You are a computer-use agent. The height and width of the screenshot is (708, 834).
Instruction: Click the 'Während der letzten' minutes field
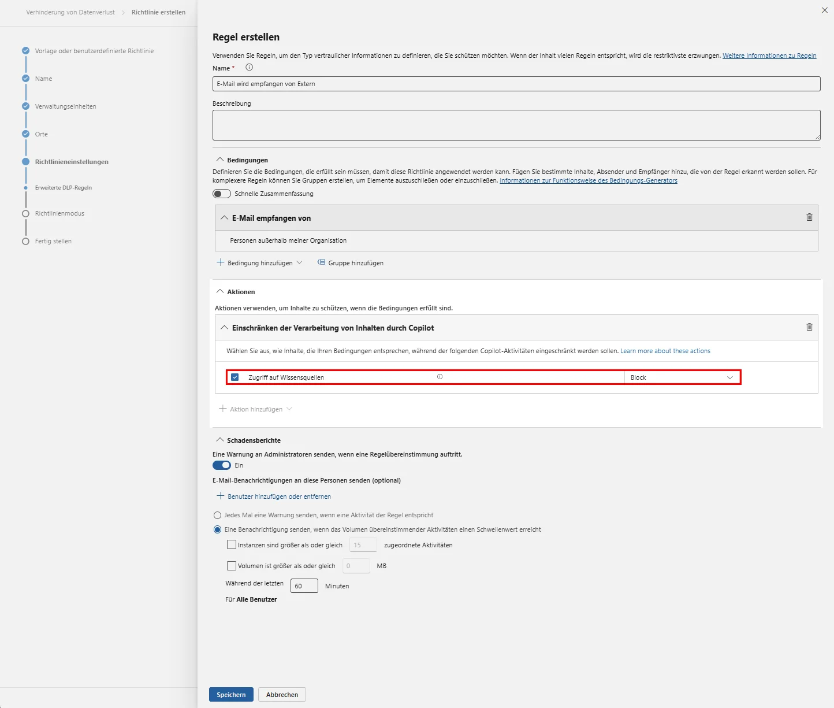tap(304, 585)
